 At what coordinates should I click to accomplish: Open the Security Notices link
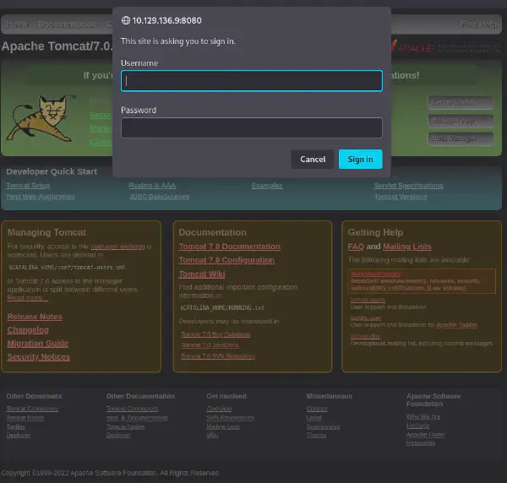pyautogui.click(x=39, y=357)
